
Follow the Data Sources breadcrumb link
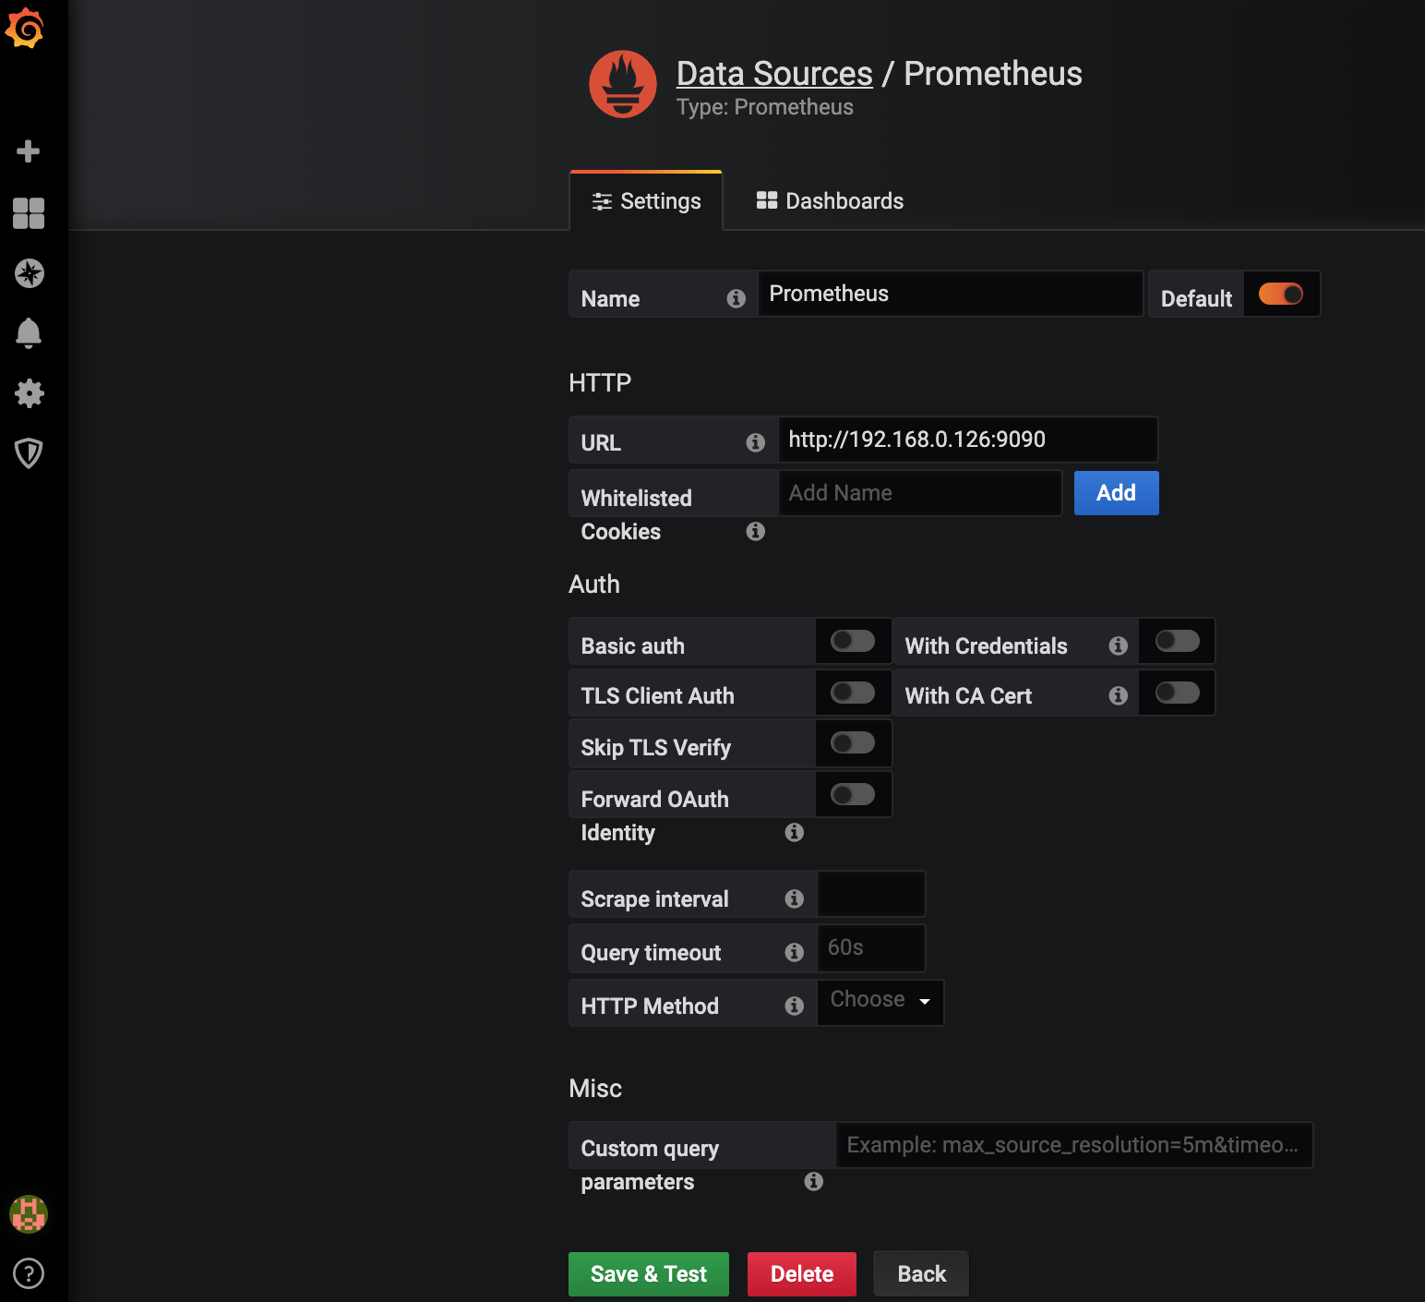click(774, 74)
